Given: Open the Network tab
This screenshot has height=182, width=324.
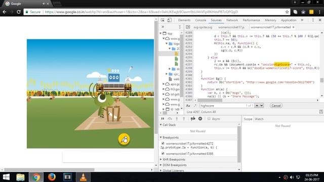Looking at the screenshot, I should click(232, 20).
